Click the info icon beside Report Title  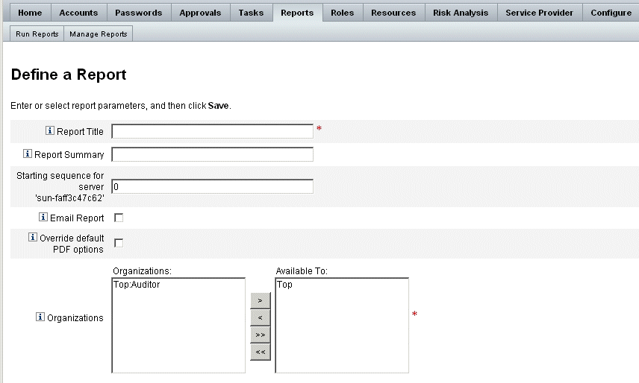[x=50, y=130]
